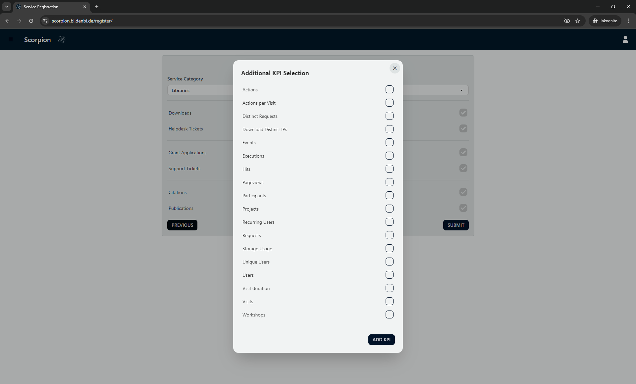636x384 pixels.
Task: Close the Additional KPI Selection dialog
Action: click(395, 68)
